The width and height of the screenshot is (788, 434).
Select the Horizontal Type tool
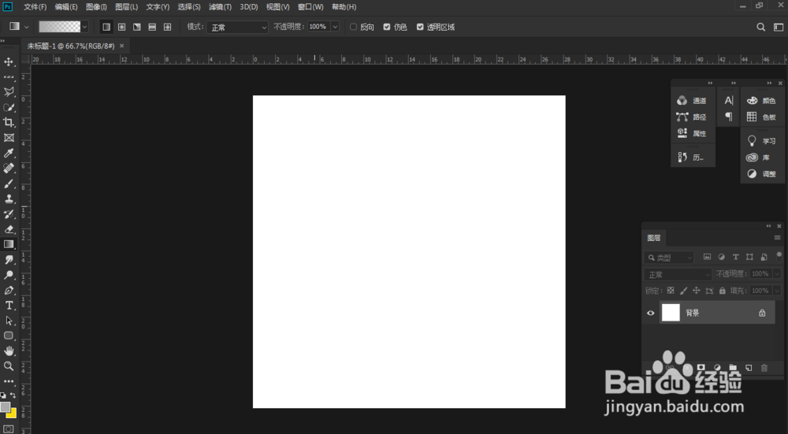pyautogui.click(x=9, y=306)
